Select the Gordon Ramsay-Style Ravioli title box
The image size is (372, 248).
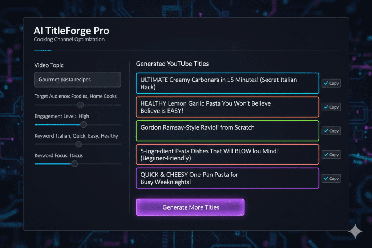227,131
